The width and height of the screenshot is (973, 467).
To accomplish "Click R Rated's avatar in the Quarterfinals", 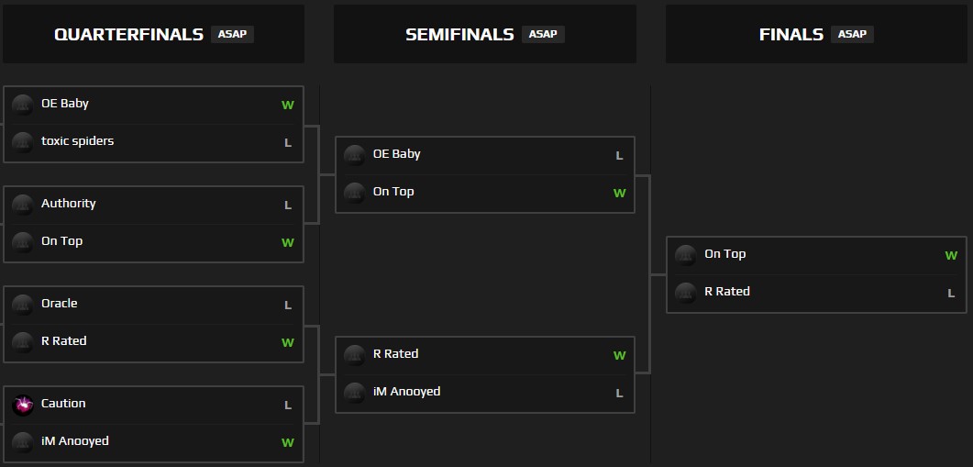I will click(23, 342).
